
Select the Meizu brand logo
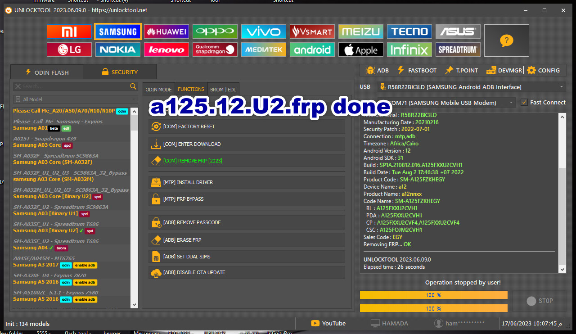tap(361, 32)
